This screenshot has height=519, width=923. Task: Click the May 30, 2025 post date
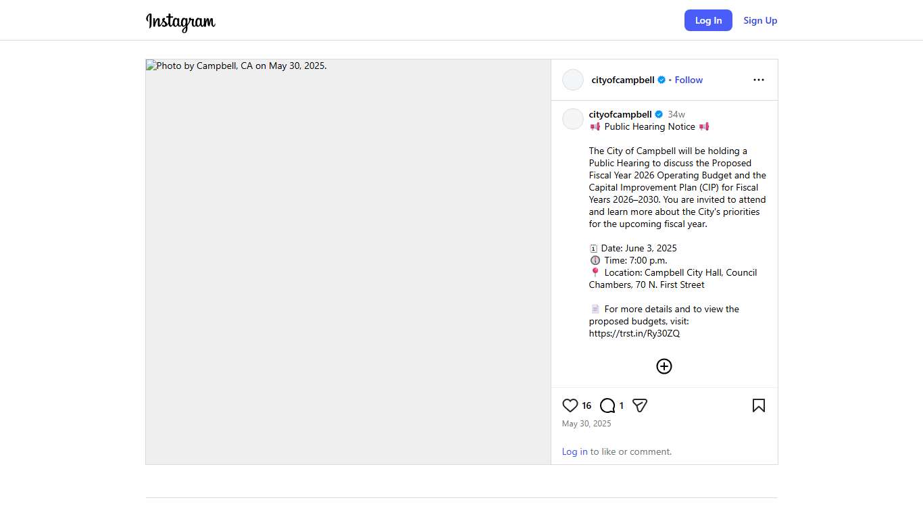587,424
